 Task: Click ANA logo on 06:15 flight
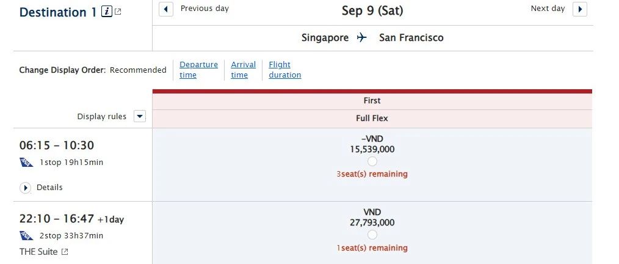click(26, 162)
